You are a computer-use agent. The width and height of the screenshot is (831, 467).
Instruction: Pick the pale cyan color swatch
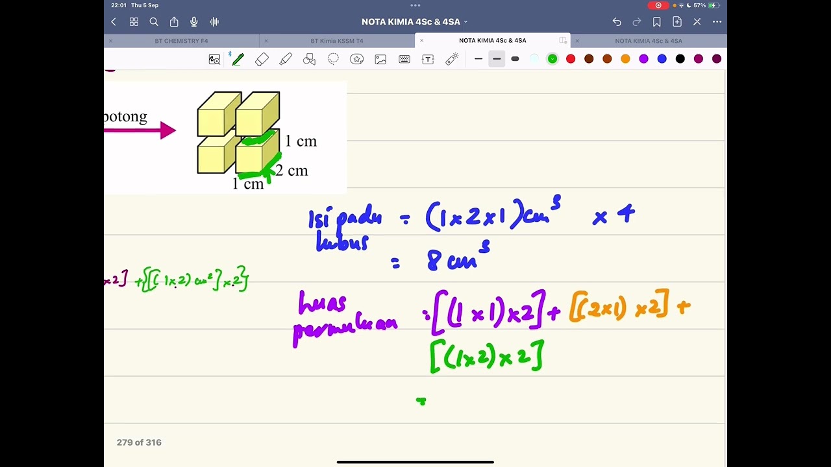[534, 59]
